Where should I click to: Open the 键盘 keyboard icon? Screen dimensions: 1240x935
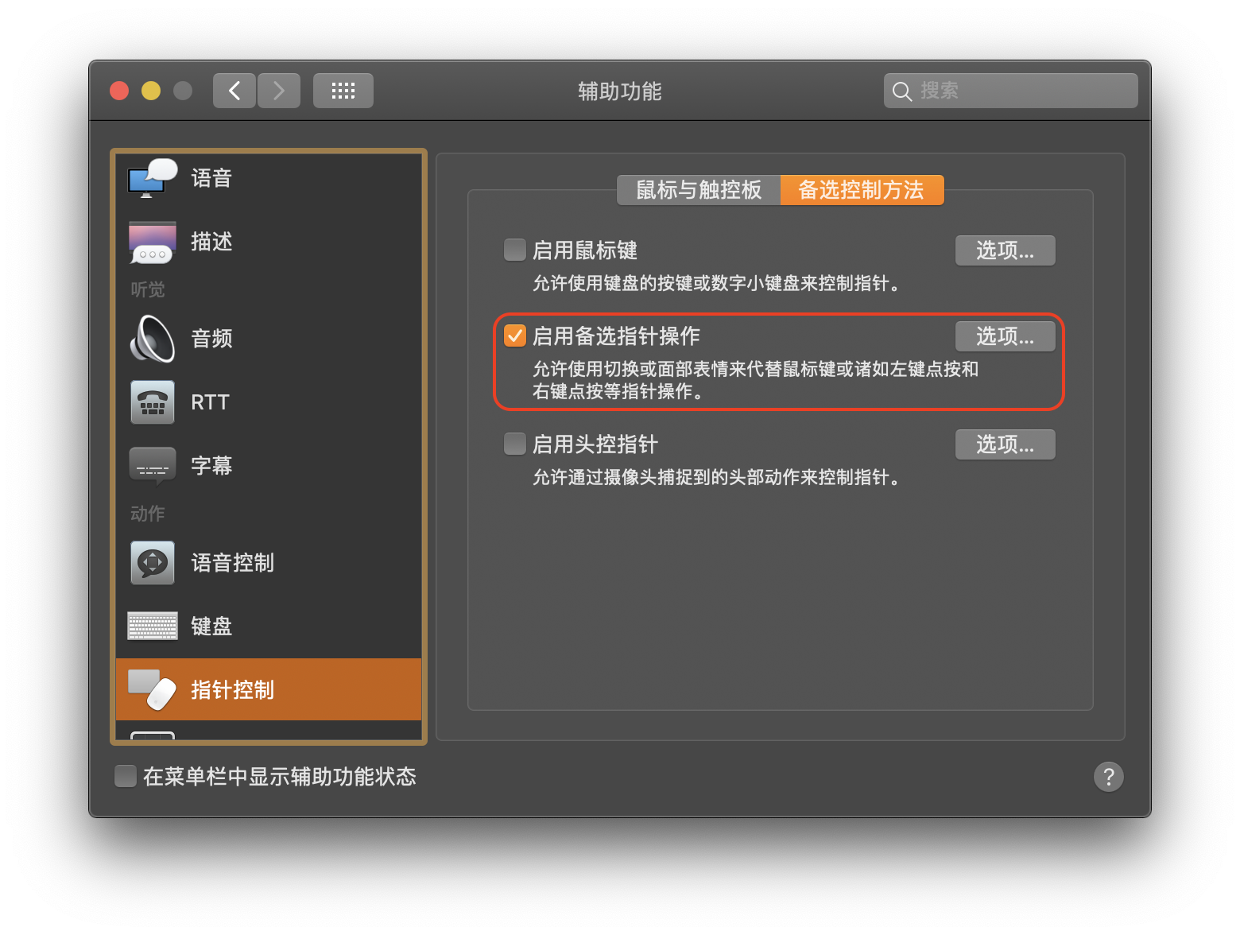click(x=153, y=627)
